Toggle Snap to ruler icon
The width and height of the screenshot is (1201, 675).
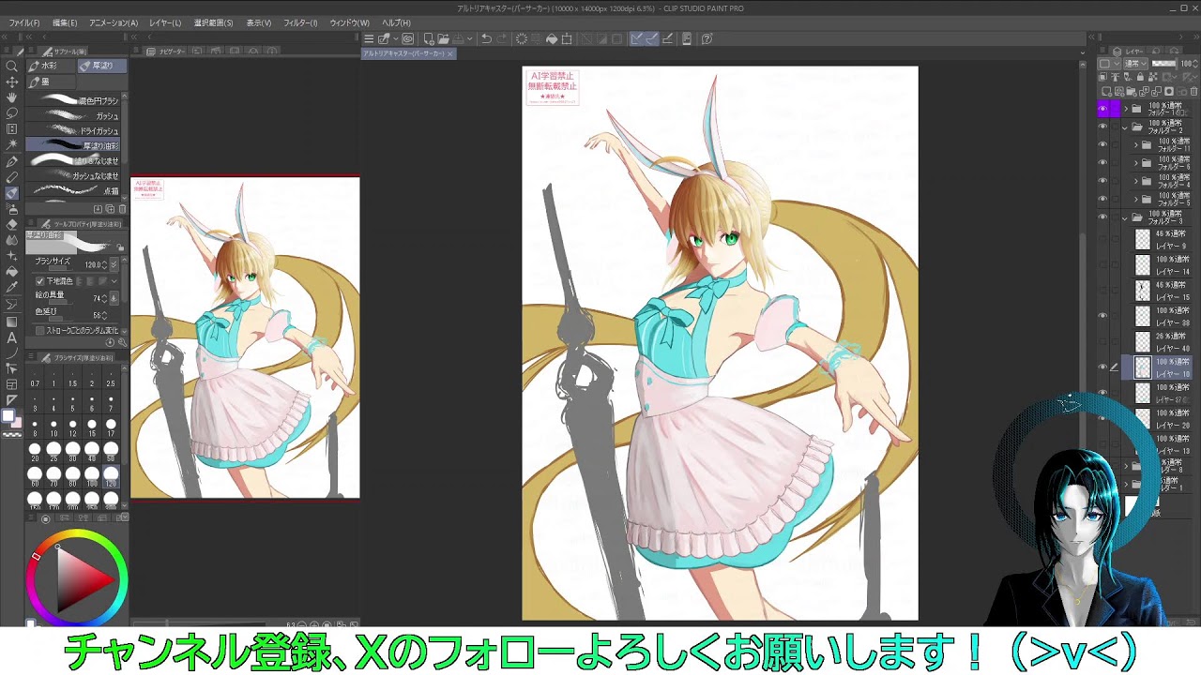tap(637, 38)
